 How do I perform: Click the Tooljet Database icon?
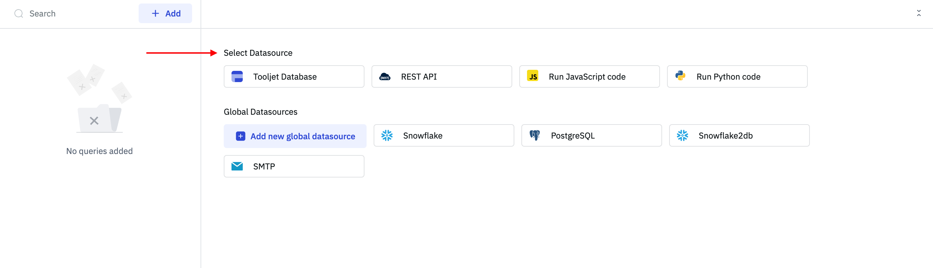(x=237, y=76)
